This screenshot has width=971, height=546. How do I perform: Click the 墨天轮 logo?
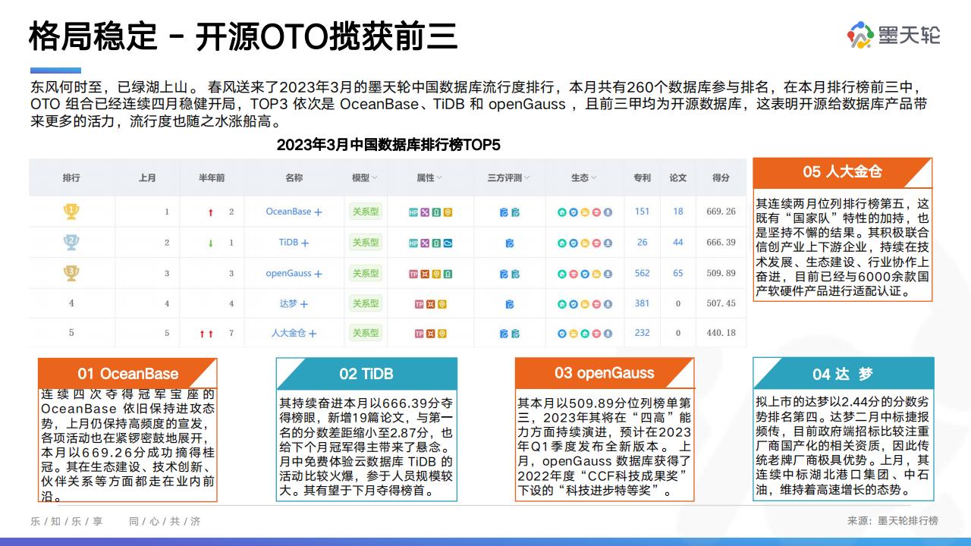click(x=893, y=36)
